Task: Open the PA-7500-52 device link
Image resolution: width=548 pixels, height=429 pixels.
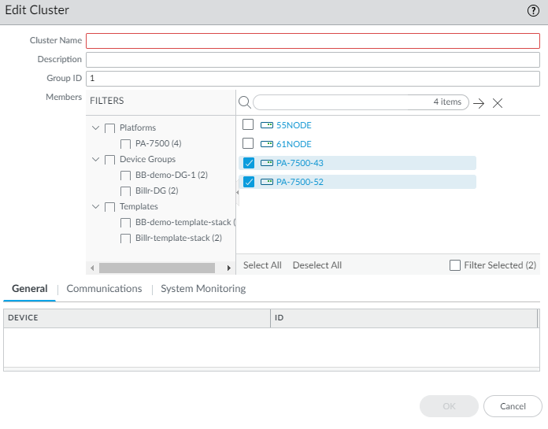Action: pyautogui.click(x=300, y=182)
